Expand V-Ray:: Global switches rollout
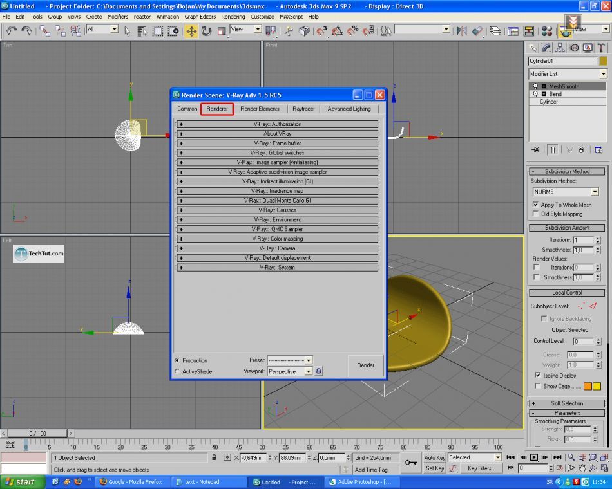 click(x=277, y=153)
